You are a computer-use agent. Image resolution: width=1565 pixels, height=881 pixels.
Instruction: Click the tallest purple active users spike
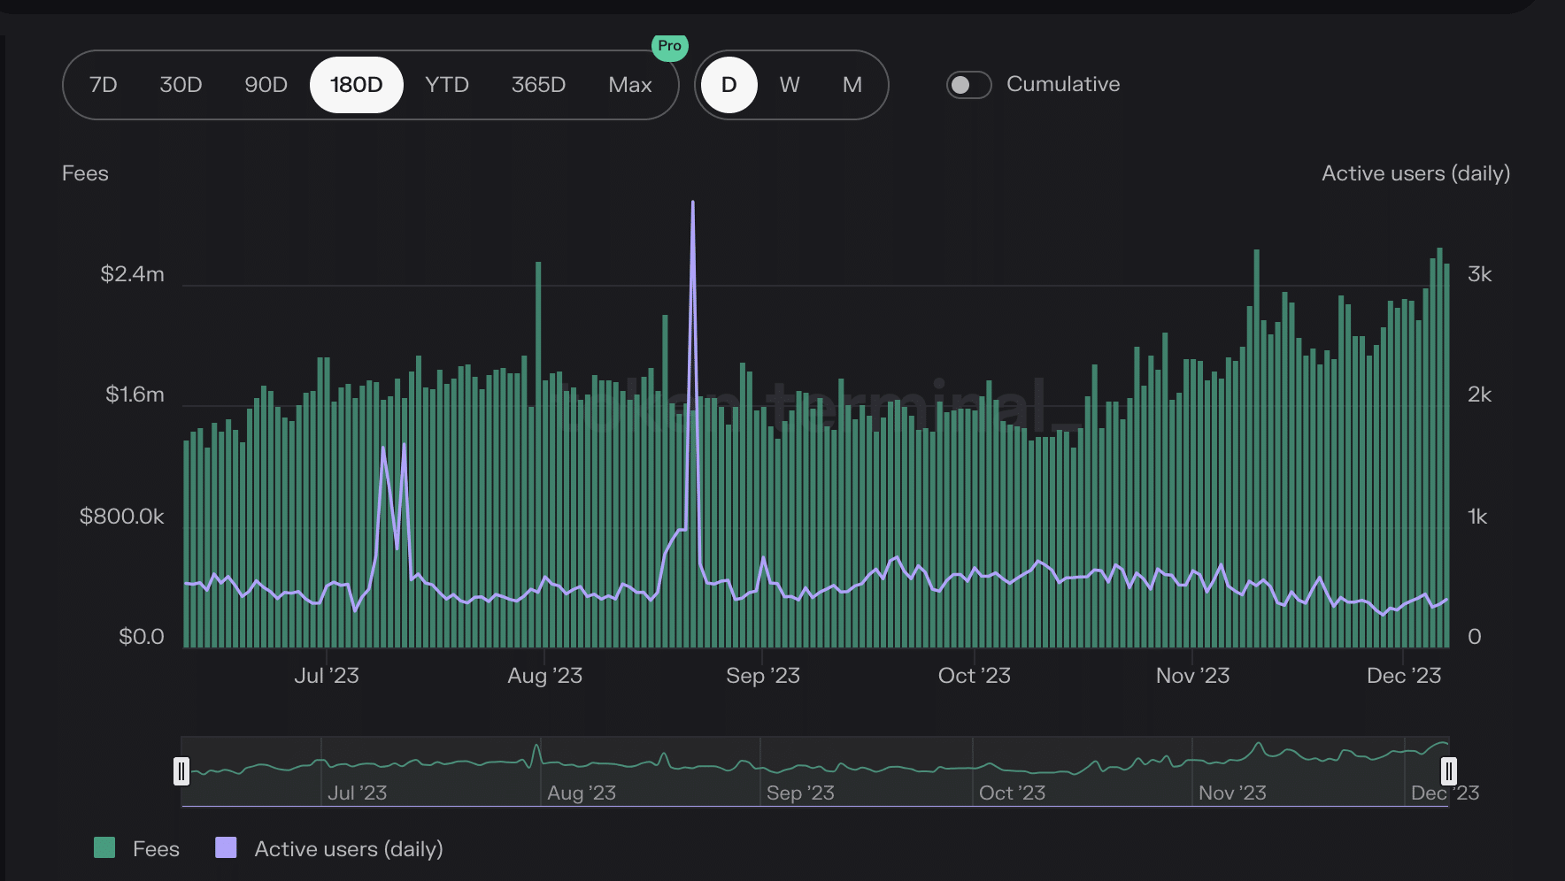[x=692, y=203]
